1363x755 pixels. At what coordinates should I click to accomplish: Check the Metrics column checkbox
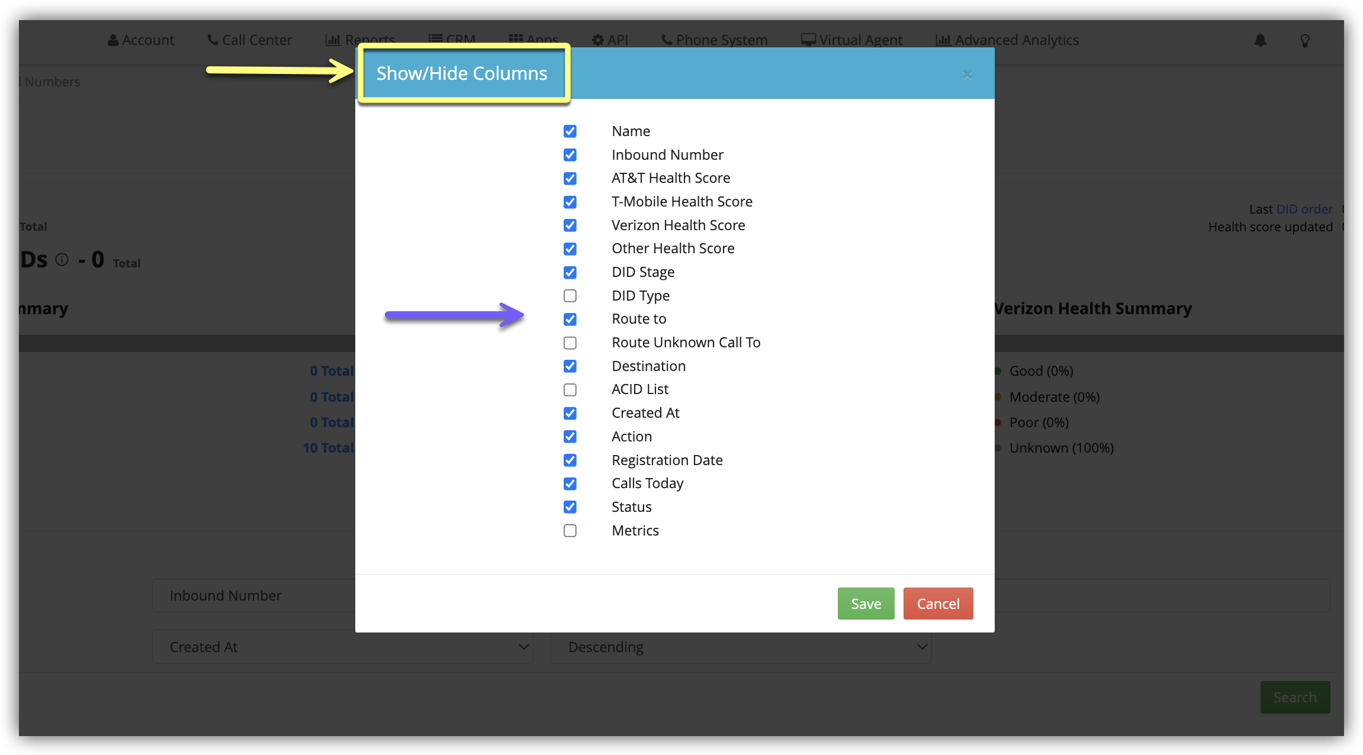pyautogui.click(x=570, y=531)
